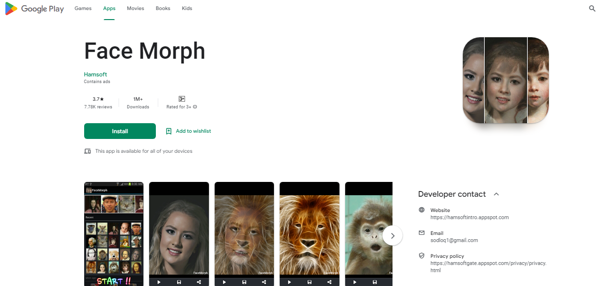Image resolution: width=600 pixels, height=286 pixels.
Task: Click the device availability icon
Action: [87, 151]
